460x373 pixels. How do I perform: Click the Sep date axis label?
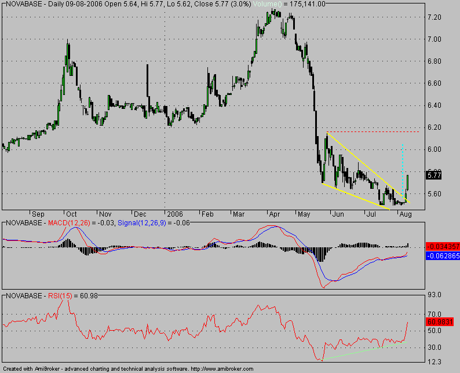(x=38, y=214)
